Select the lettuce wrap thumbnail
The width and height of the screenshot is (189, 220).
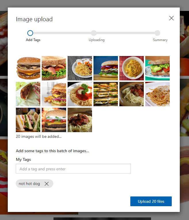click(x=28, y=94)
